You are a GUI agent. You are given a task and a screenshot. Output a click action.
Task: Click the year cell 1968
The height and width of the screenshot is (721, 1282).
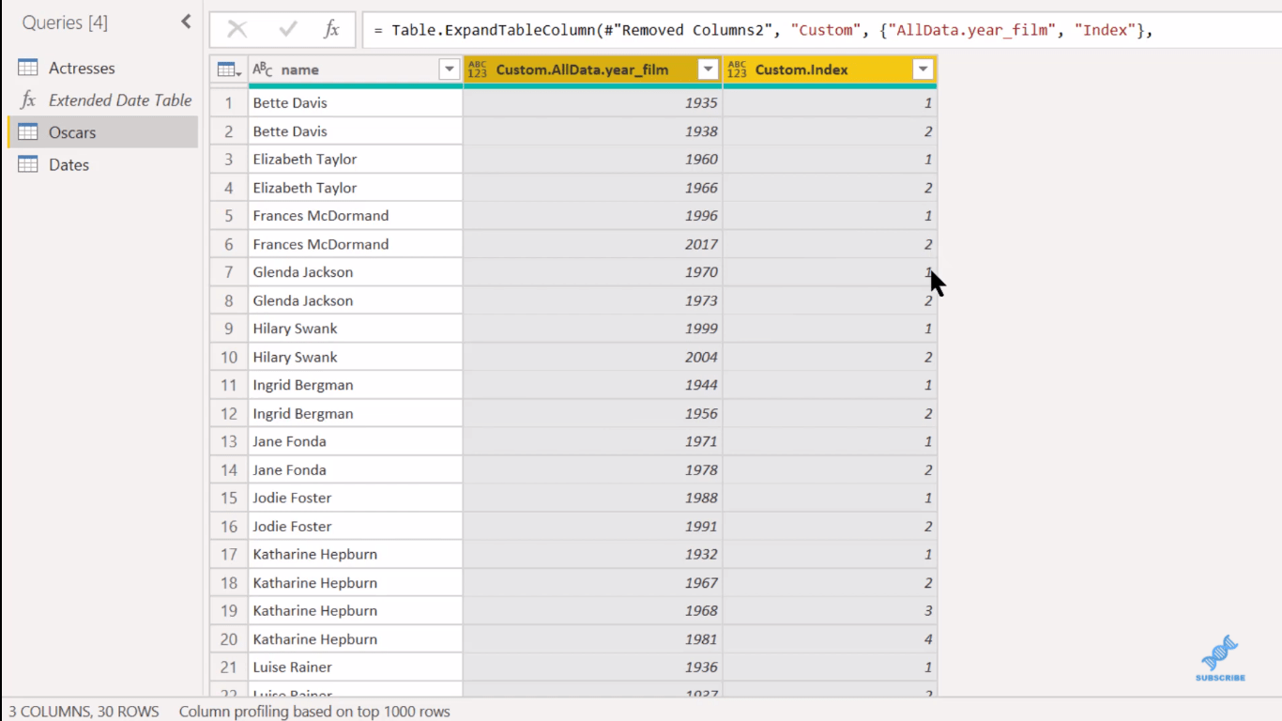click(x=593, y=611)
